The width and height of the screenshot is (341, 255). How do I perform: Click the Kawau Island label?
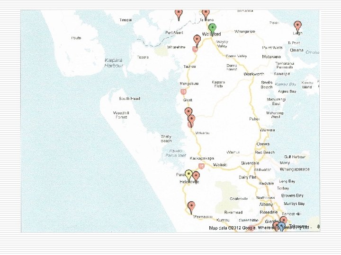pyautogui.click(x=307, y=85)
